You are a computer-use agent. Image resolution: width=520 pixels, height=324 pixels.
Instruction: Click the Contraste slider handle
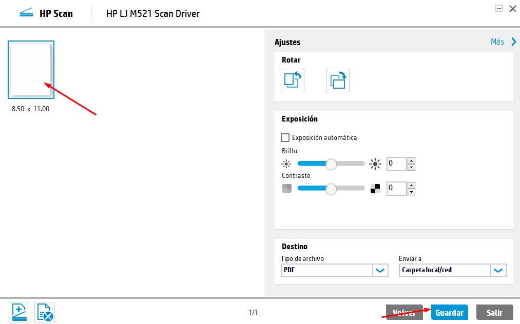coord(331,189)
